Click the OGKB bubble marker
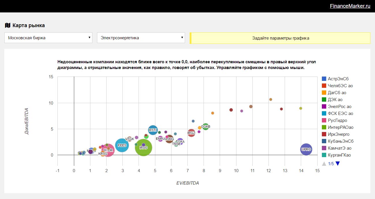The width and height of the screenshot is (375, 199). pos(206,127)
